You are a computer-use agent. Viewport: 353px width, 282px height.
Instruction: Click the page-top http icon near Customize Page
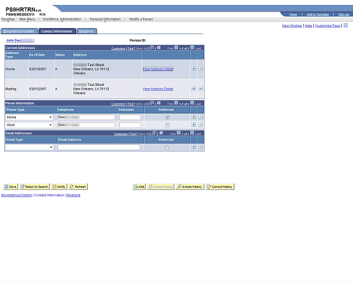click(x=346, y=25)
